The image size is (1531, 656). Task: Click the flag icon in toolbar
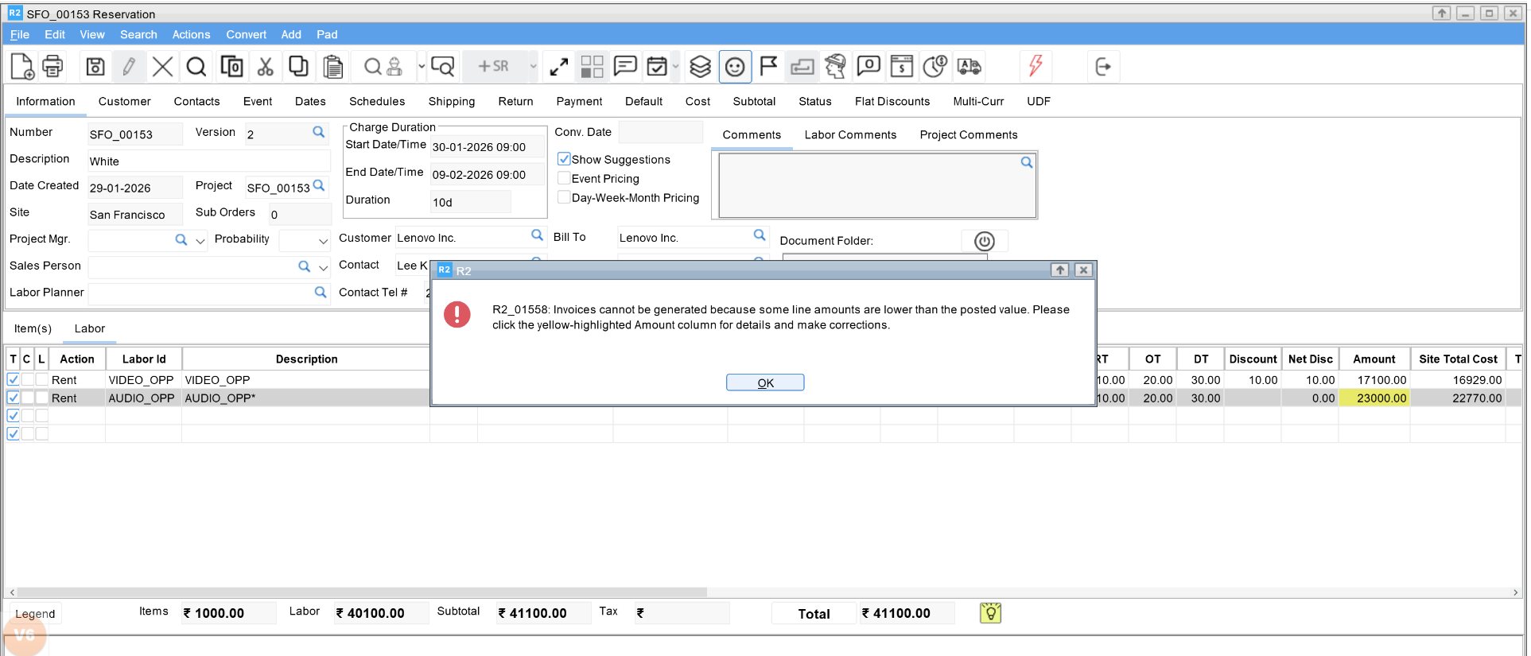768,67
